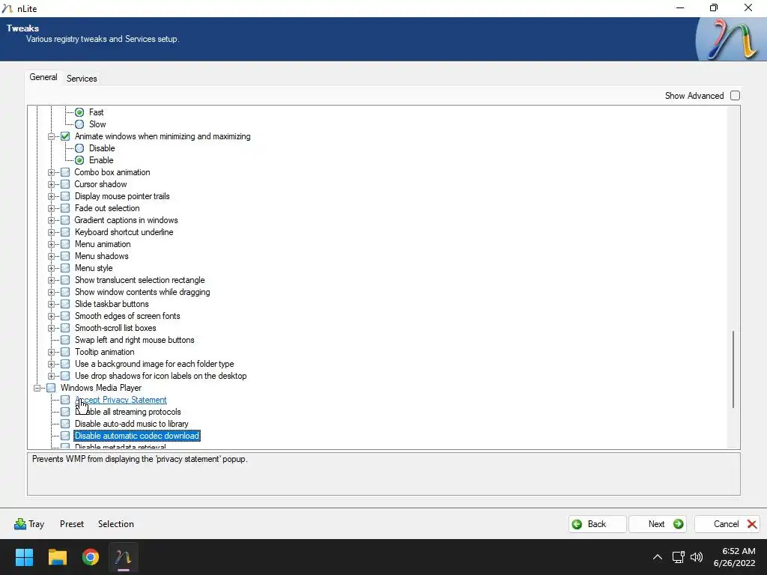Collapse the Animate windows tree node
The width and height of the screenshot is (767, 575).
point(51,136)
